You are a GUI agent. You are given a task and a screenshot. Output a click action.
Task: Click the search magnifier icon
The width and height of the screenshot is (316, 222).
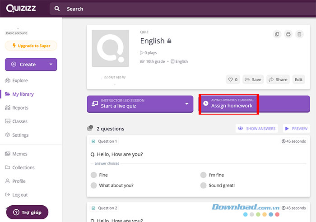coord(57,9)
